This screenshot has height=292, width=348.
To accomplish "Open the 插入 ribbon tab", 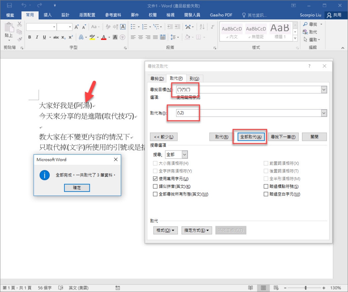I will click(x=47, y=15).
